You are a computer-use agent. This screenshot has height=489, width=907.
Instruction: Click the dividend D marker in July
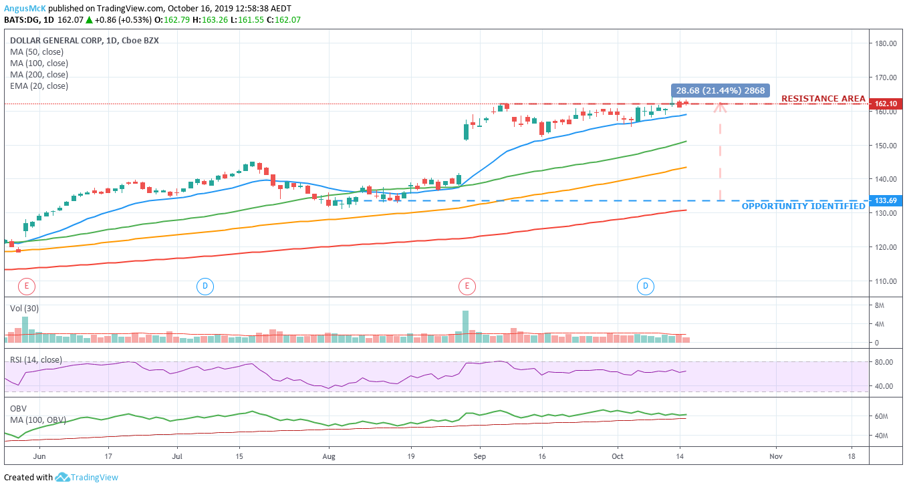point(205,287)
